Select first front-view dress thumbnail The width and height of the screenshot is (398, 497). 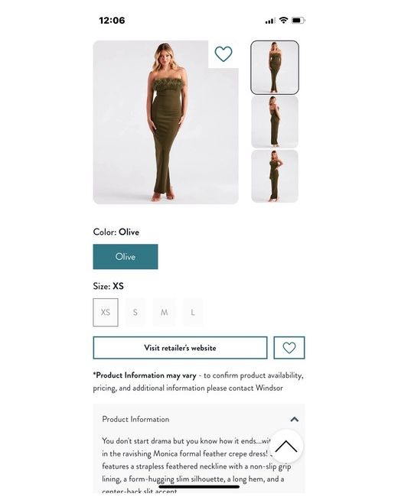pos(275,67)
